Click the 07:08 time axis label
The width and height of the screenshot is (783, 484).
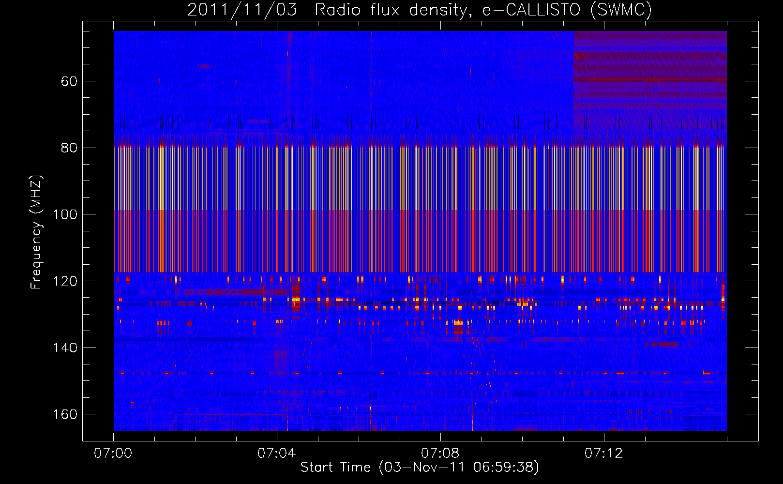(x=440, y=454)
